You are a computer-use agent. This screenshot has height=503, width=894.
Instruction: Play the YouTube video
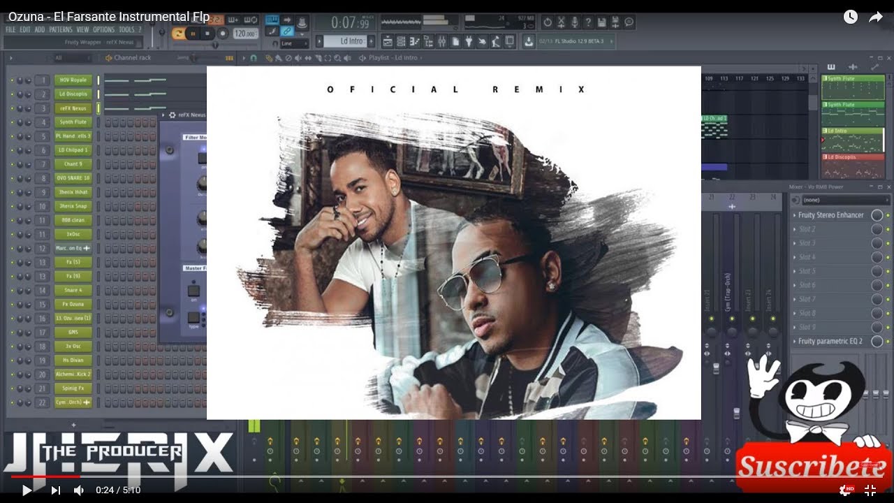pos(27,490)
